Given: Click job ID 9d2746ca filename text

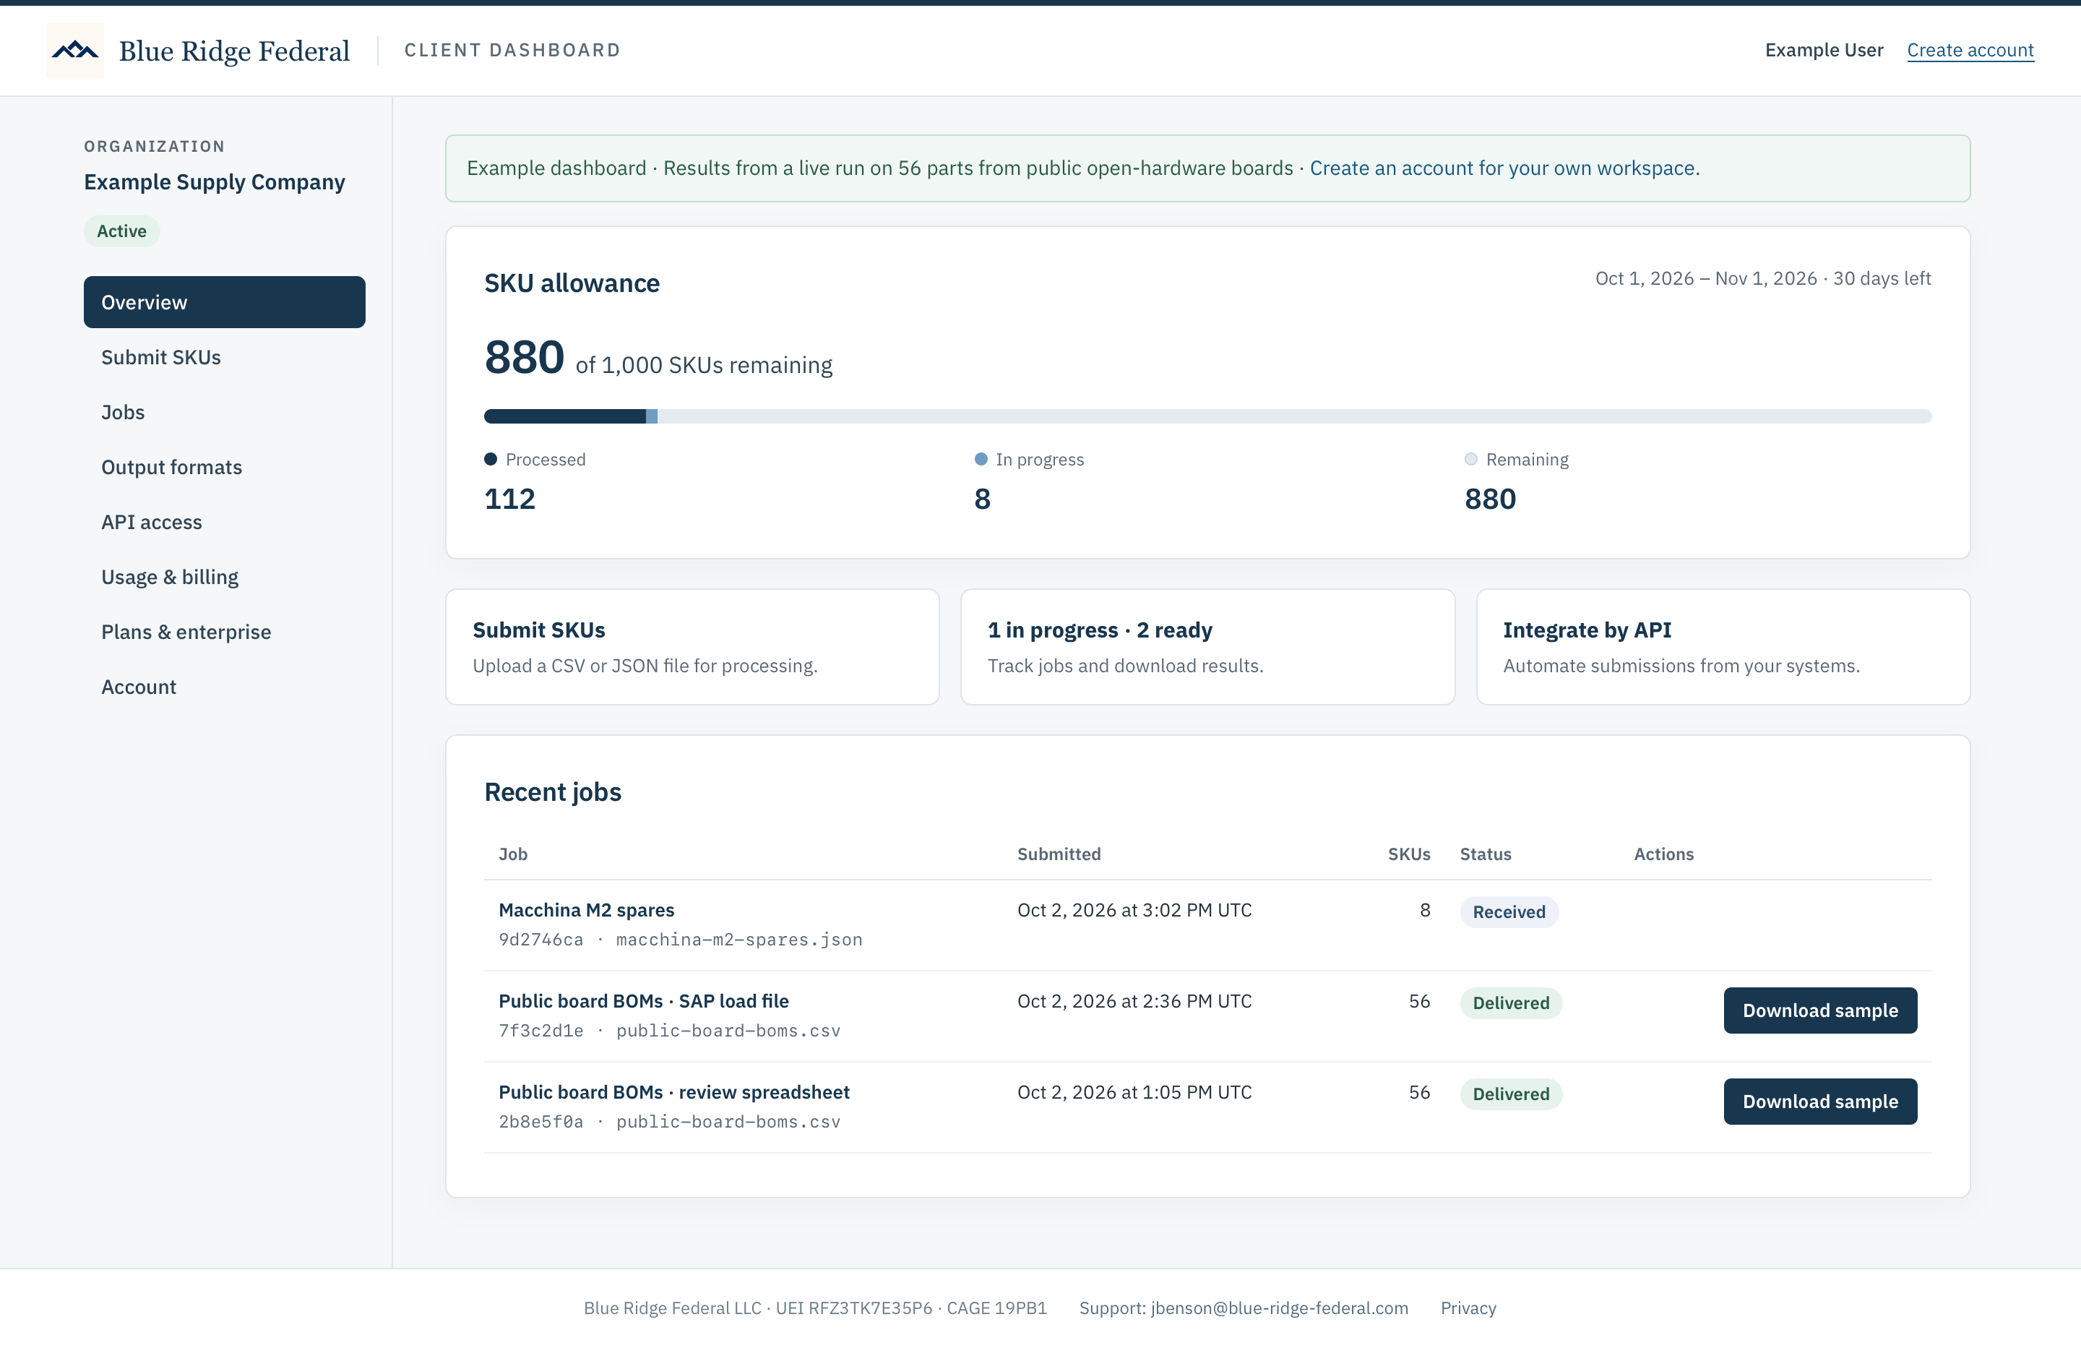Looking at the screenshot, I should [x=680, y=940].
